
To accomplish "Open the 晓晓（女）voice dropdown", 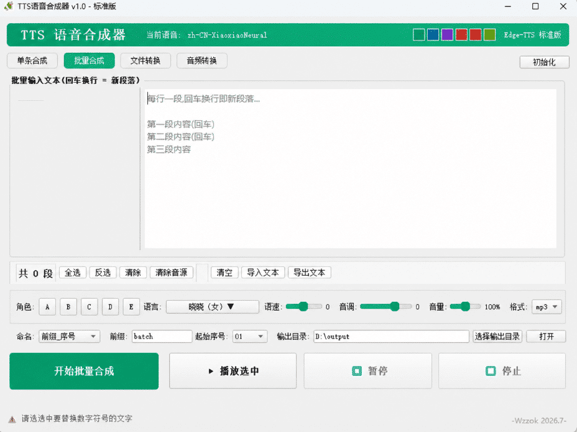I will [x=212, y=307].
